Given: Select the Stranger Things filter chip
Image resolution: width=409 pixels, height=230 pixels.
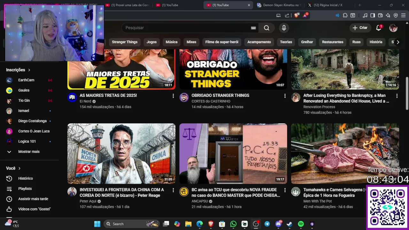Looking at the screenshot, I should click(x=125, y=42).
